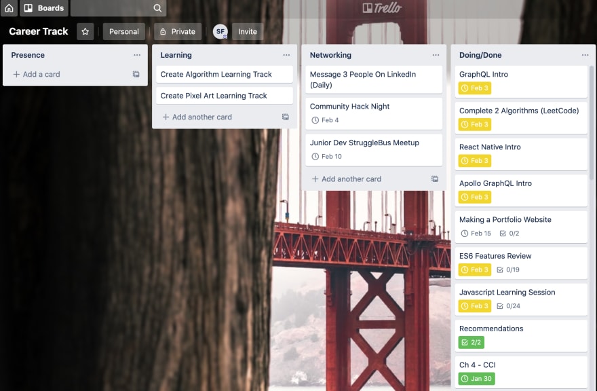The image size is (597, 391).
Task: Toggle Feb 3 badge on Javascript Learning Session
Action: coord(475,305)
